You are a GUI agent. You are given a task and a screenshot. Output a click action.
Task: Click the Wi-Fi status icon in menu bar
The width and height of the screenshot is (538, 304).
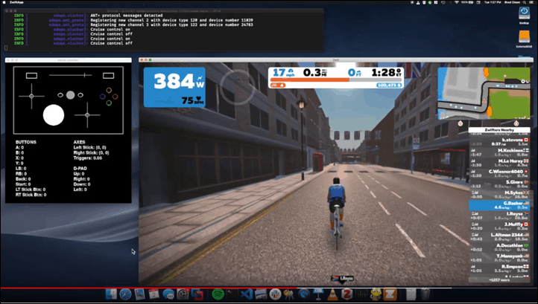coord(457,2)
